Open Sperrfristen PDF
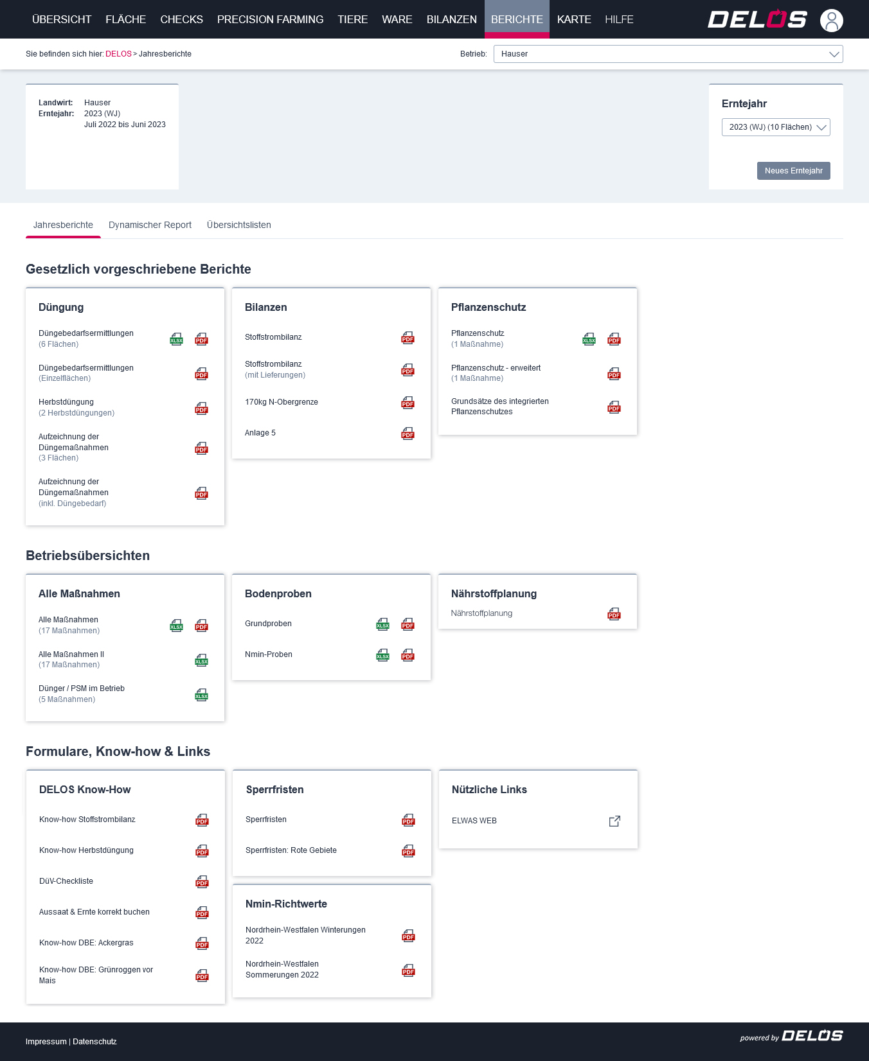869x1061 pixels. pos(409,820)
